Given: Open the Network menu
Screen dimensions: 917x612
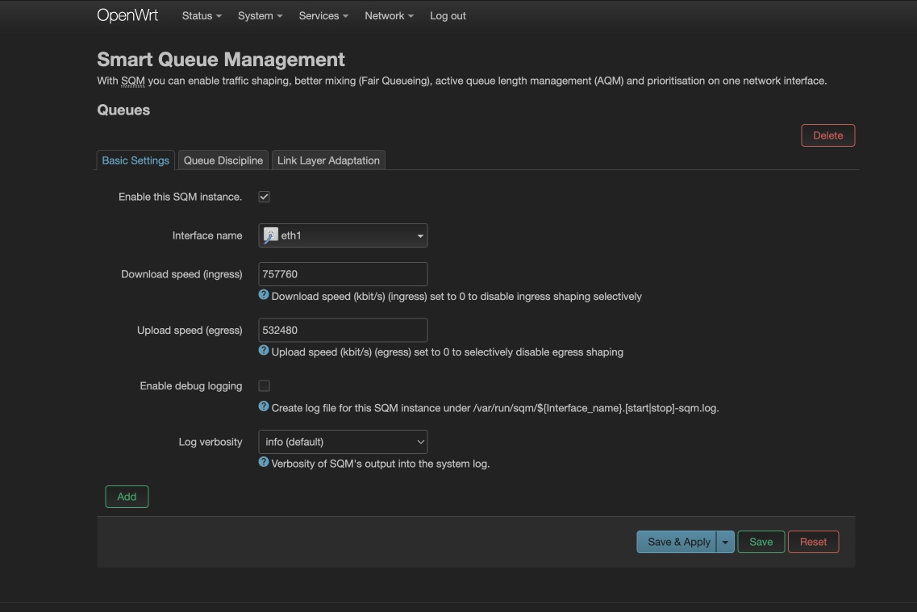Looking at the screenshot, I should [x=389, y=16].
